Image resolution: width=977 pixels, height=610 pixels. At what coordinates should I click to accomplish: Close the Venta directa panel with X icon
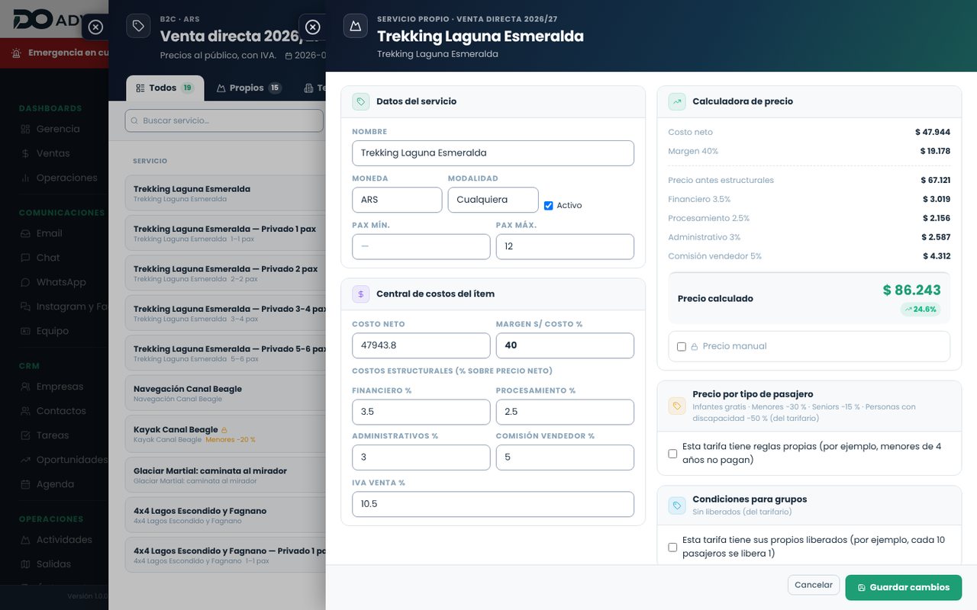click(95, 27)
